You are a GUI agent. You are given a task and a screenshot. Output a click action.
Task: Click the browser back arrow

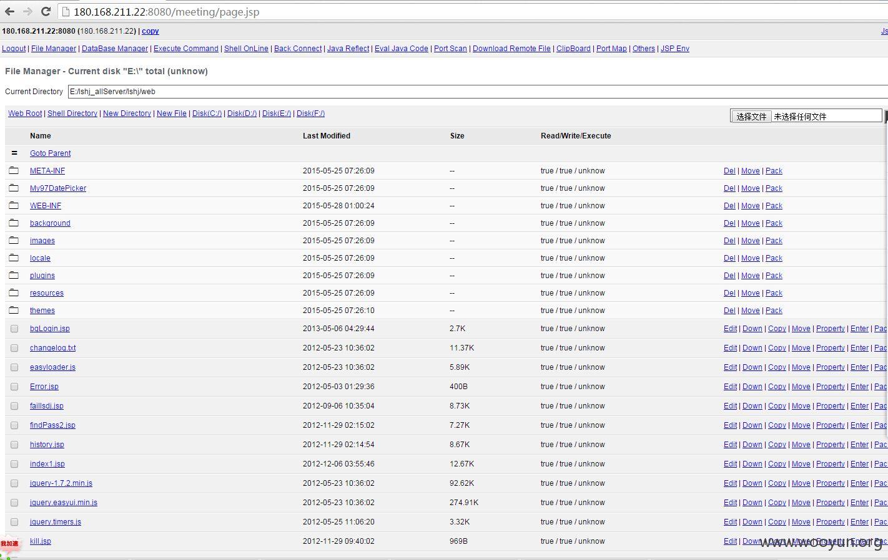[x=9, y=11]
